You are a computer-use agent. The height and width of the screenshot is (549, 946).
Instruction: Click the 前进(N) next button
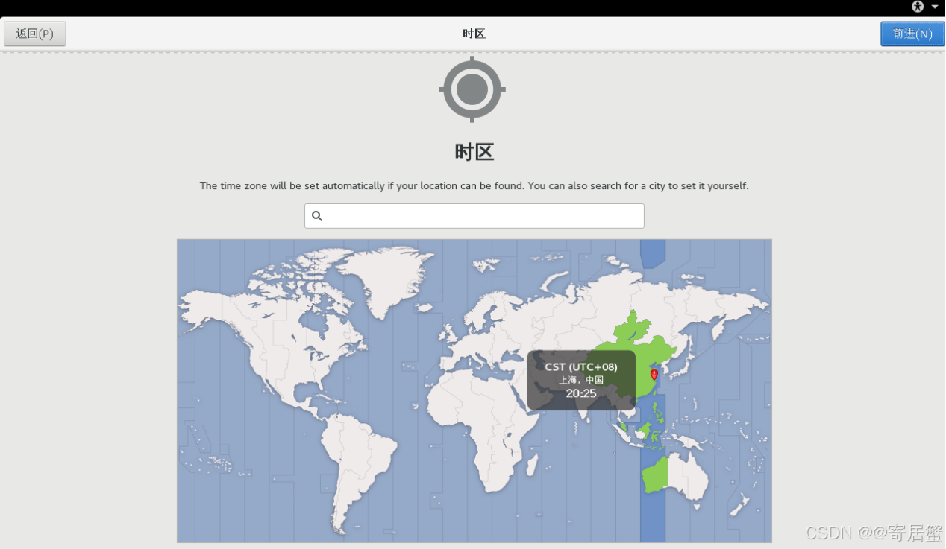(x=912, y=34)
